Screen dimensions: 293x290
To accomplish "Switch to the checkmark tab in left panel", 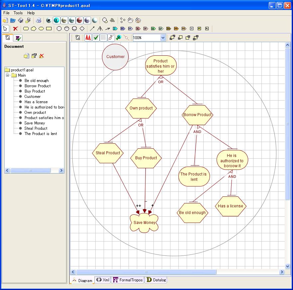I will [x=18, y=38].
